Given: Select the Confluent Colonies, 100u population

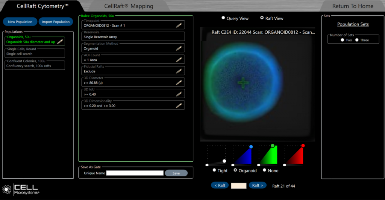Looking at the screenshot, I should pyautogui.click(x=35, y=65).
